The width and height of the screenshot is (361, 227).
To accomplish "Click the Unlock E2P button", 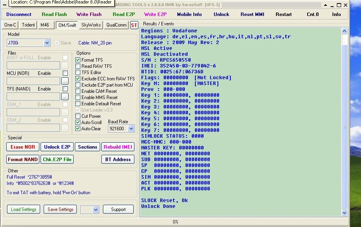I will click(57, 147).
